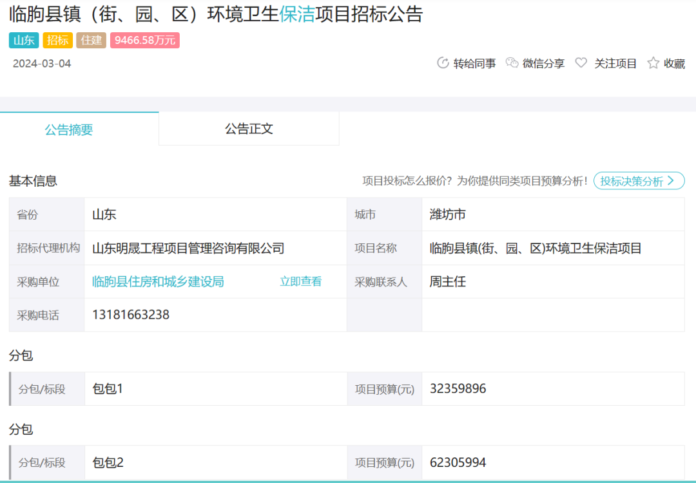Screen dimensions: 696x483
Task: Click the 山东 tag badge
Action: pyautogui.click(x=24, y=41)
